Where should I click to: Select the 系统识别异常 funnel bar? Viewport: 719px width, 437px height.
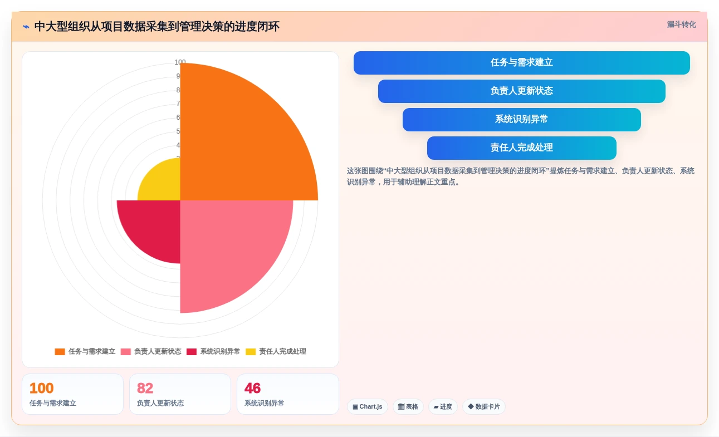pos(521,120)
